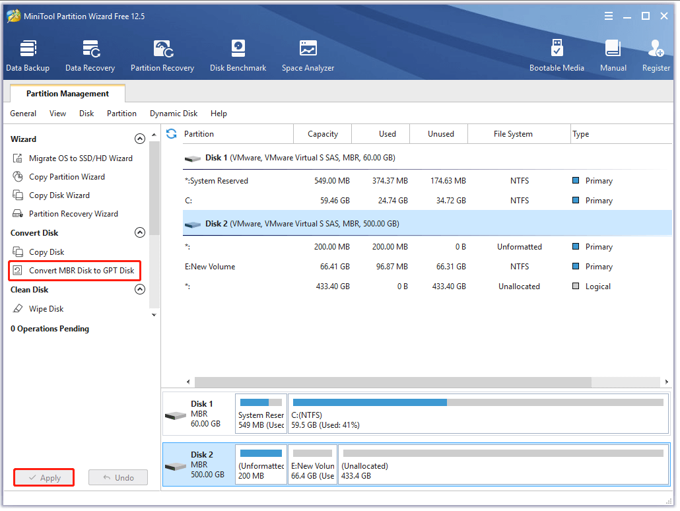Click the Copy Partition Wizard icon
The image size is (680, 511).
17,176
